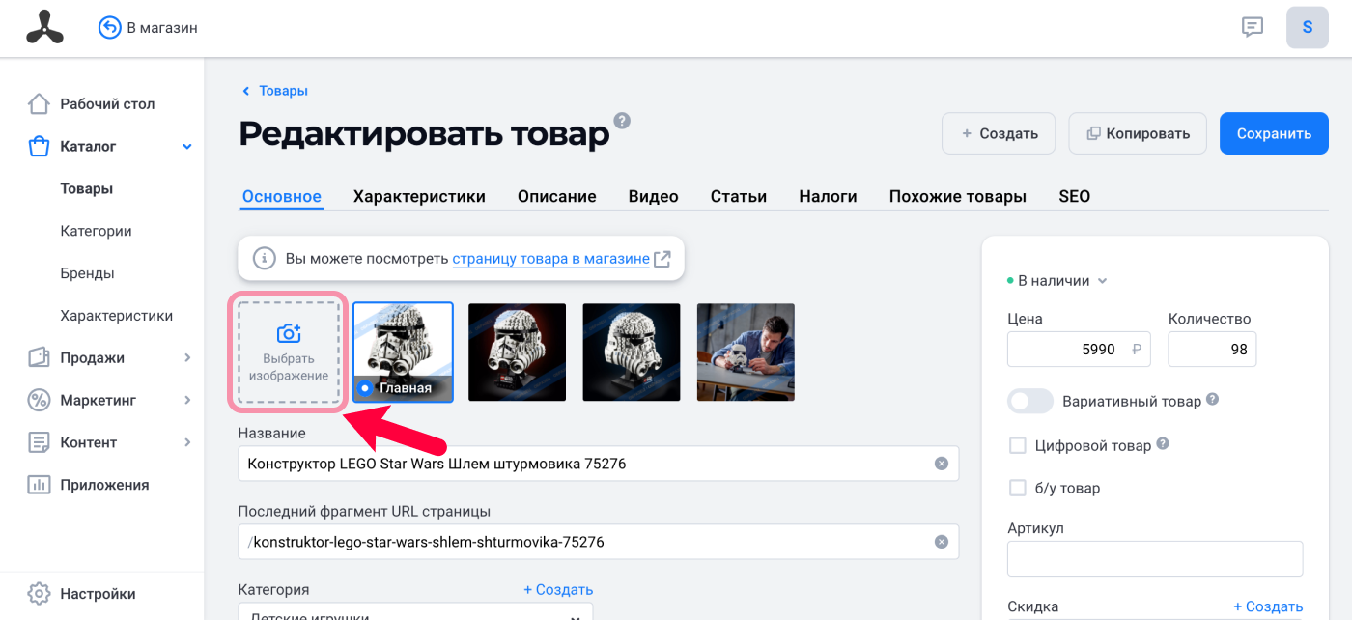Open Характеристики in the sidebar
The height and width of the screenshot is (620, 1352).
(117, 316)
